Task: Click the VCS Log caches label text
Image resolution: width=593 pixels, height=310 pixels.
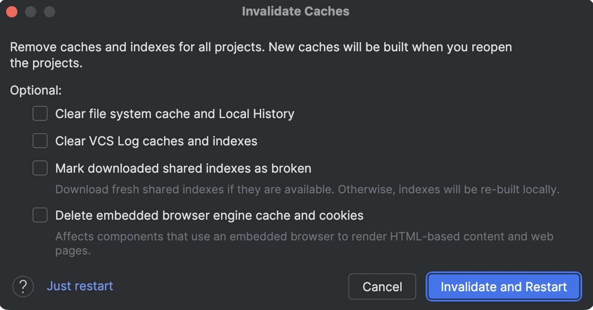Action: click(x=156, y=141)
